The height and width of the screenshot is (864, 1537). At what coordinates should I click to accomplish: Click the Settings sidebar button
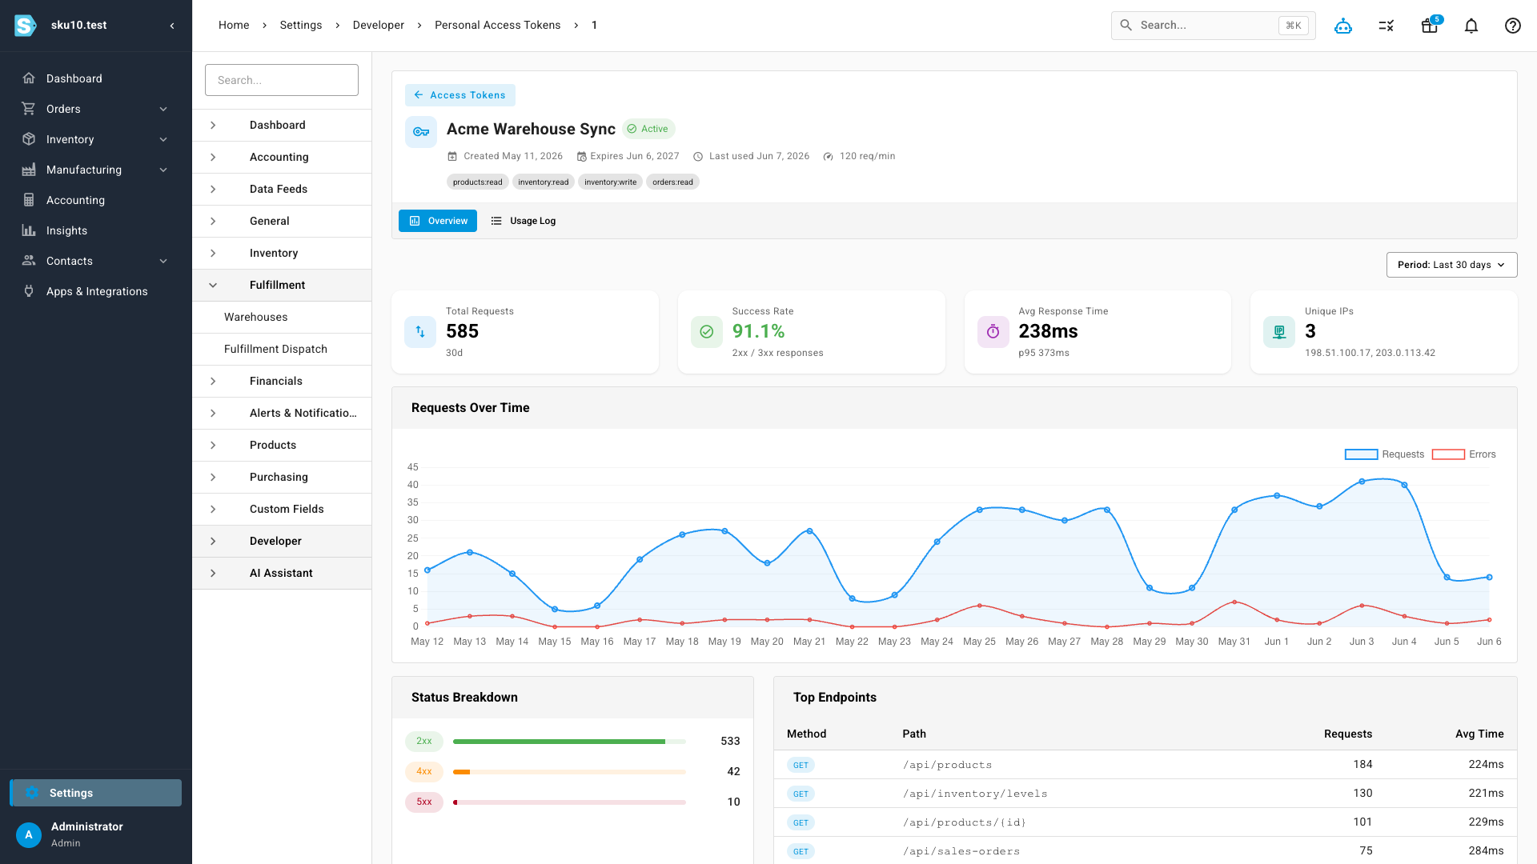click(96, 793)
